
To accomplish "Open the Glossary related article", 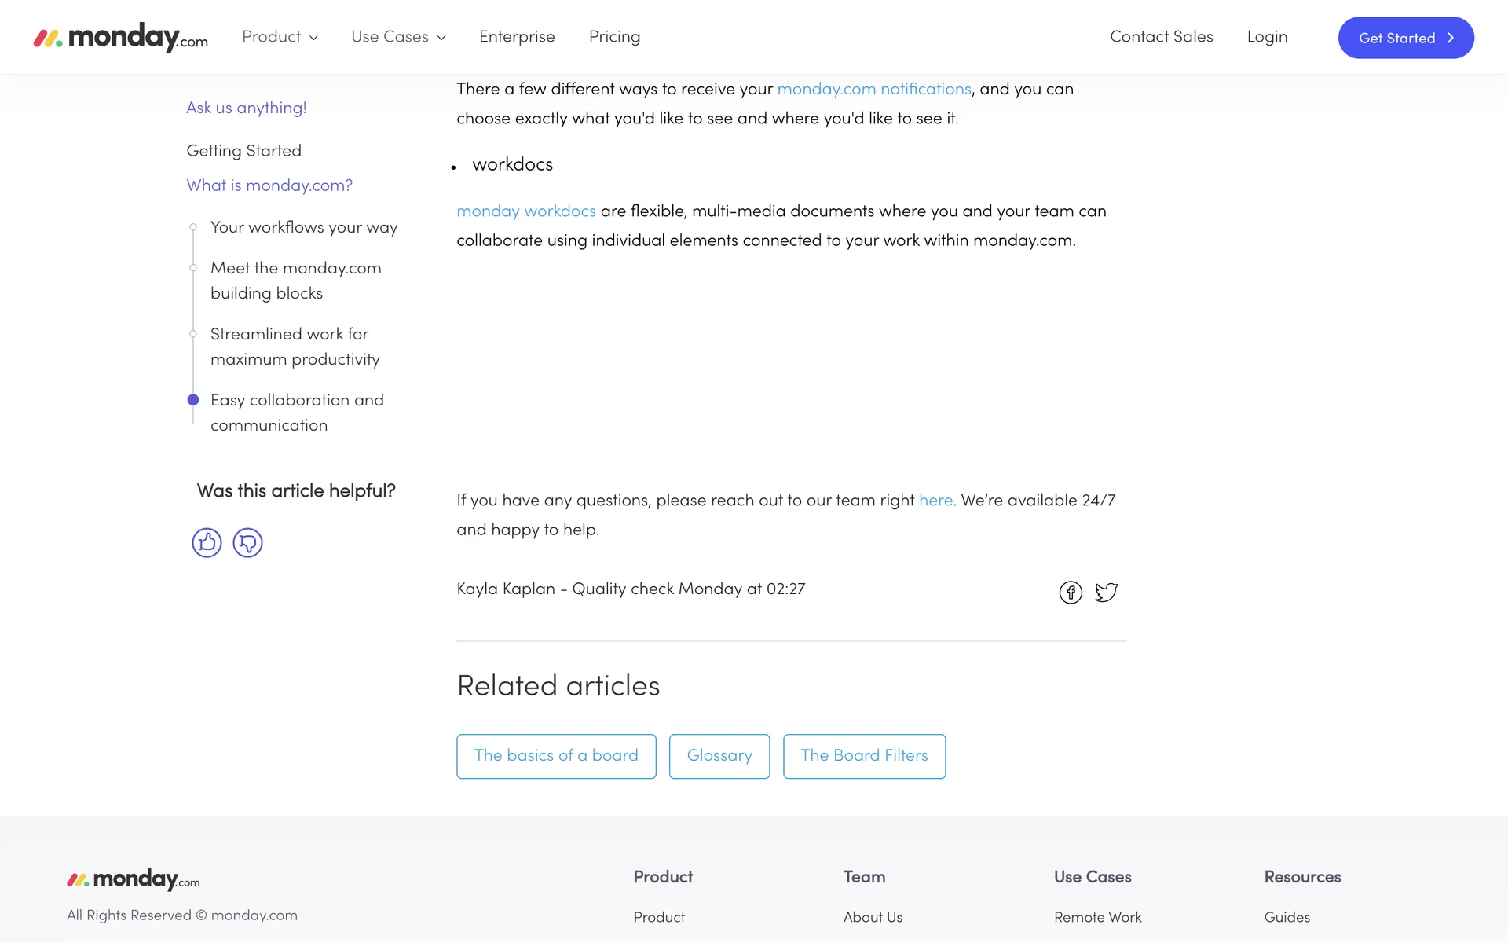I will pos(719,756).
